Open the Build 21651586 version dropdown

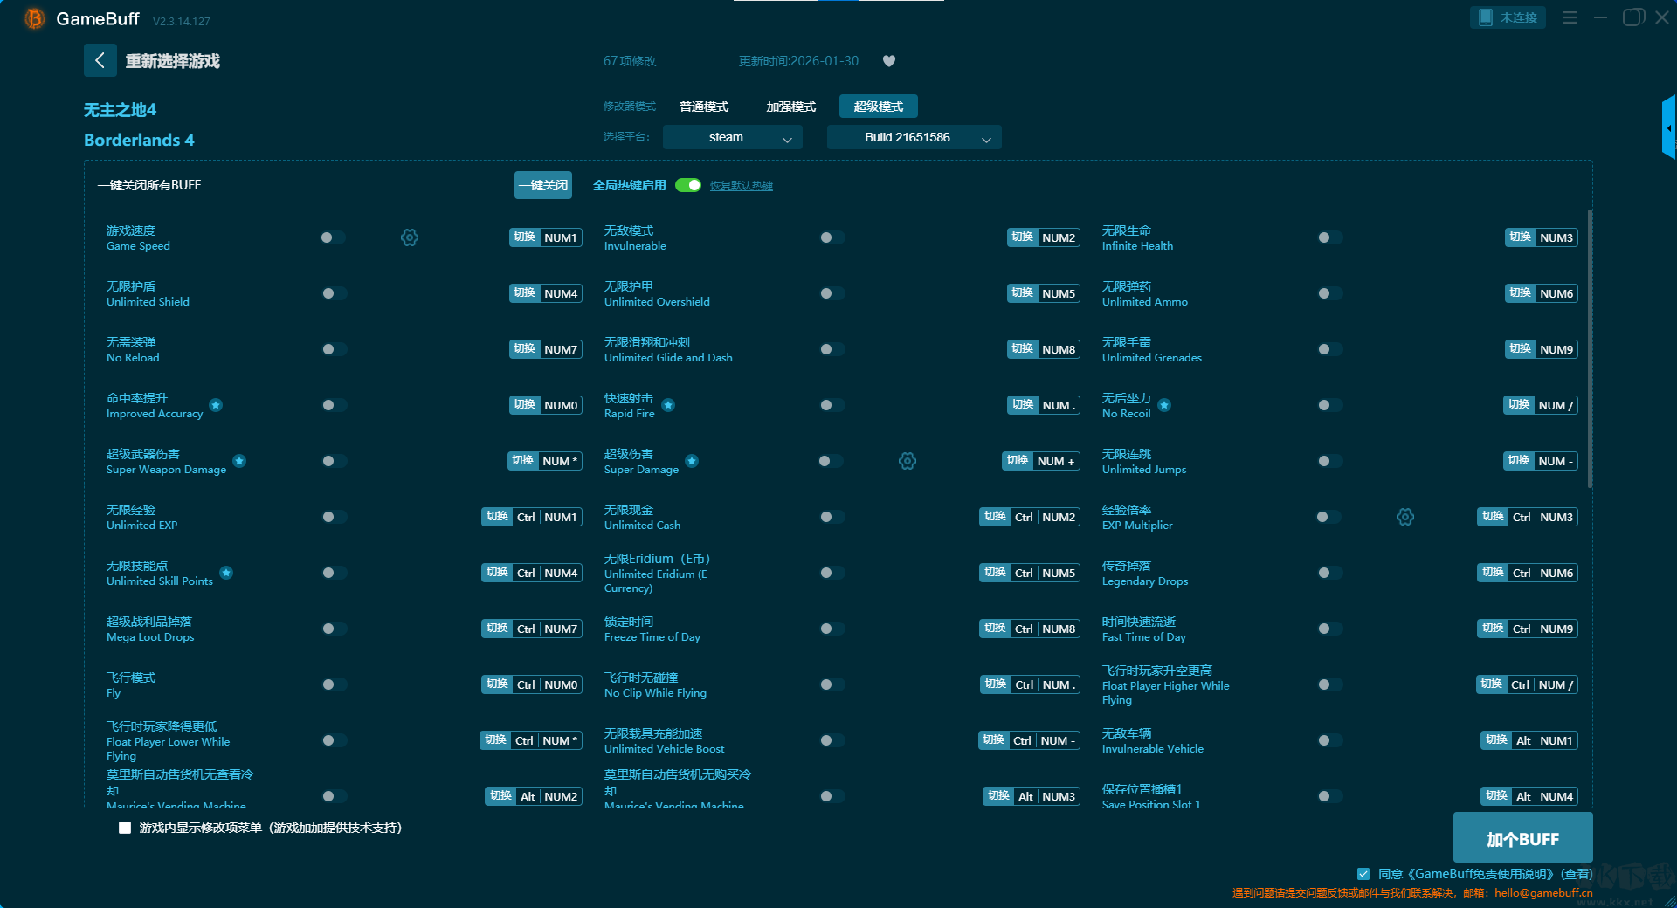[x=914, y=137]
